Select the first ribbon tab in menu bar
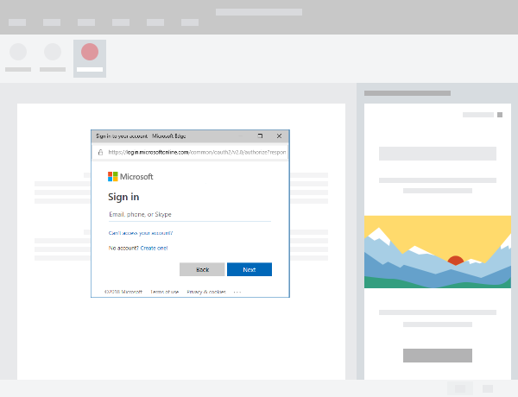Screen dimensions: 518x397 tap(17, 22)
